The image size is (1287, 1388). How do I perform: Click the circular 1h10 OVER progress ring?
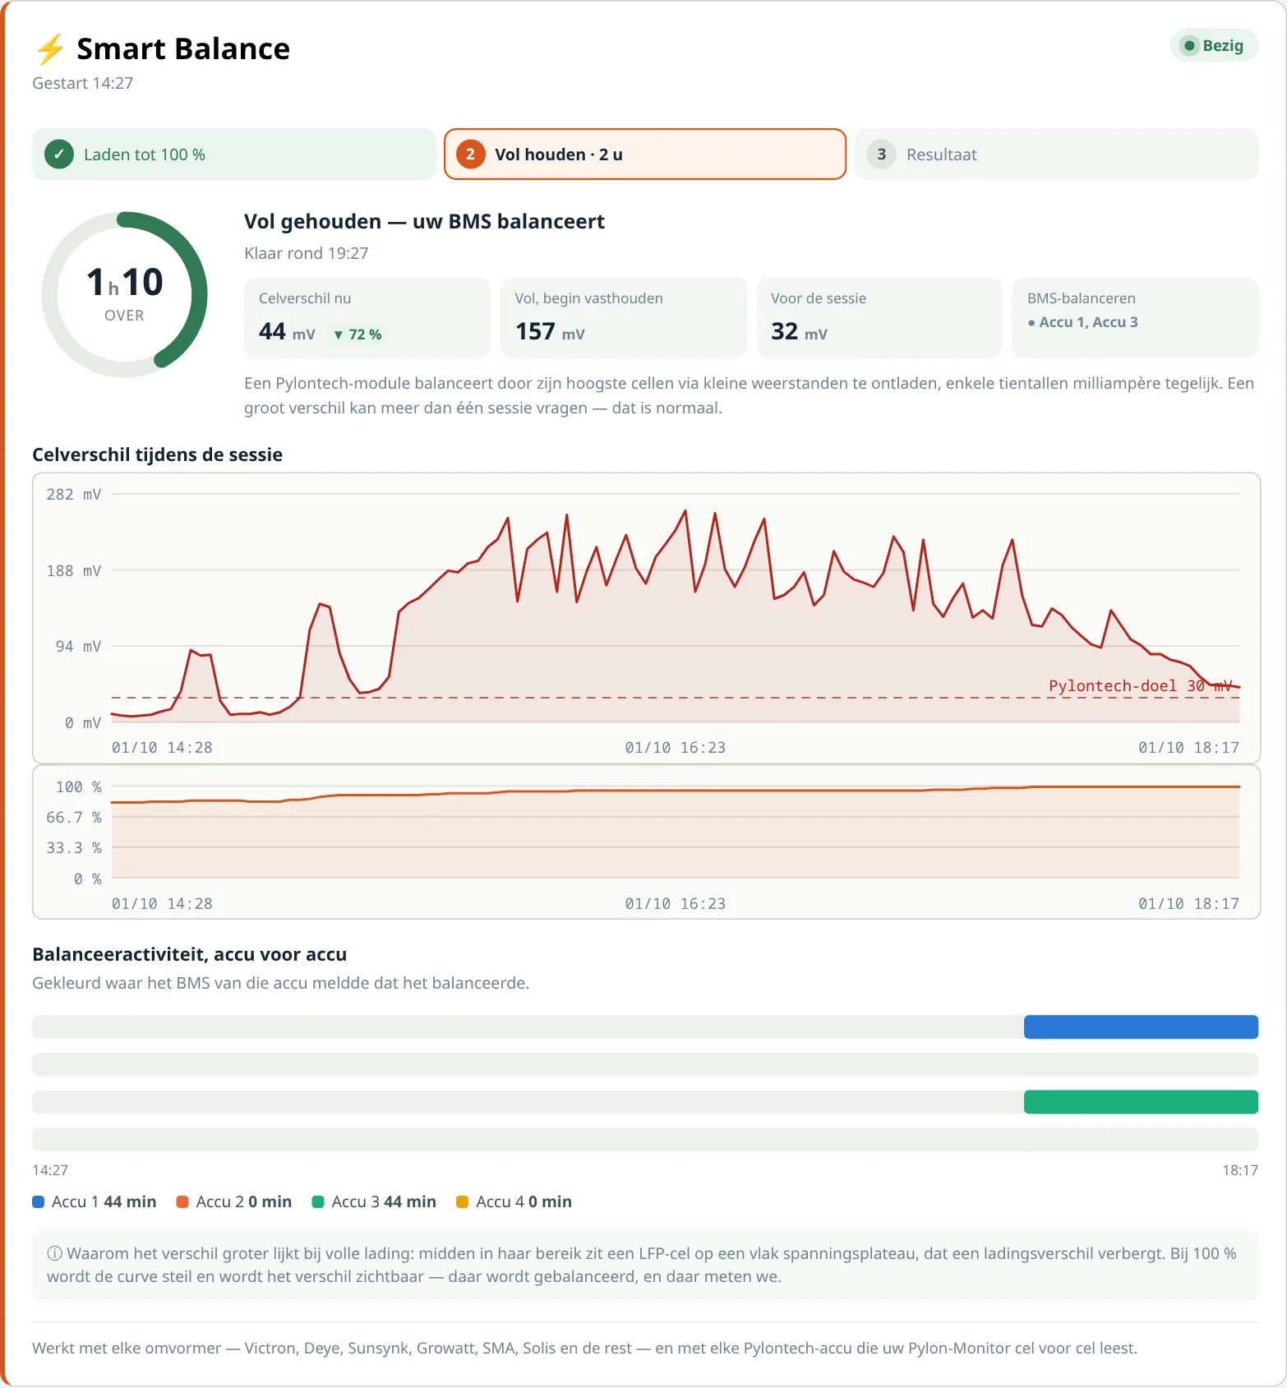(x=124, y=294)
